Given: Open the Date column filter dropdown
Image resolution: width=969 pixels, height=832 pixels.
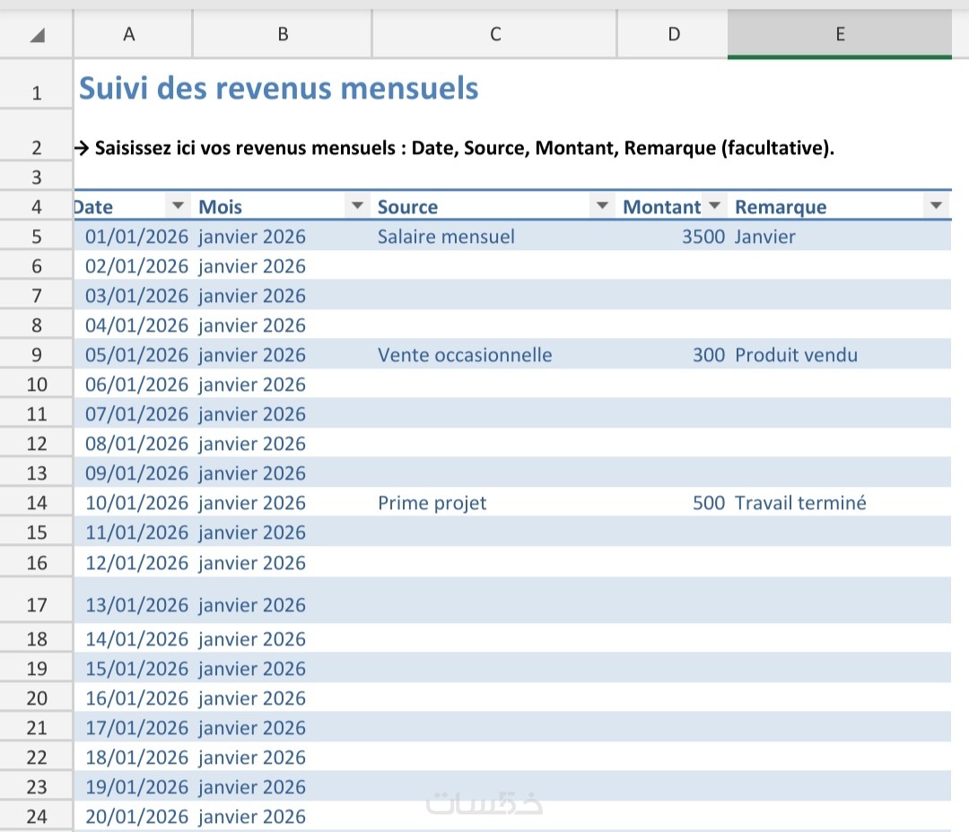Looking at the screenshot, I should click(x=178, y=205).
